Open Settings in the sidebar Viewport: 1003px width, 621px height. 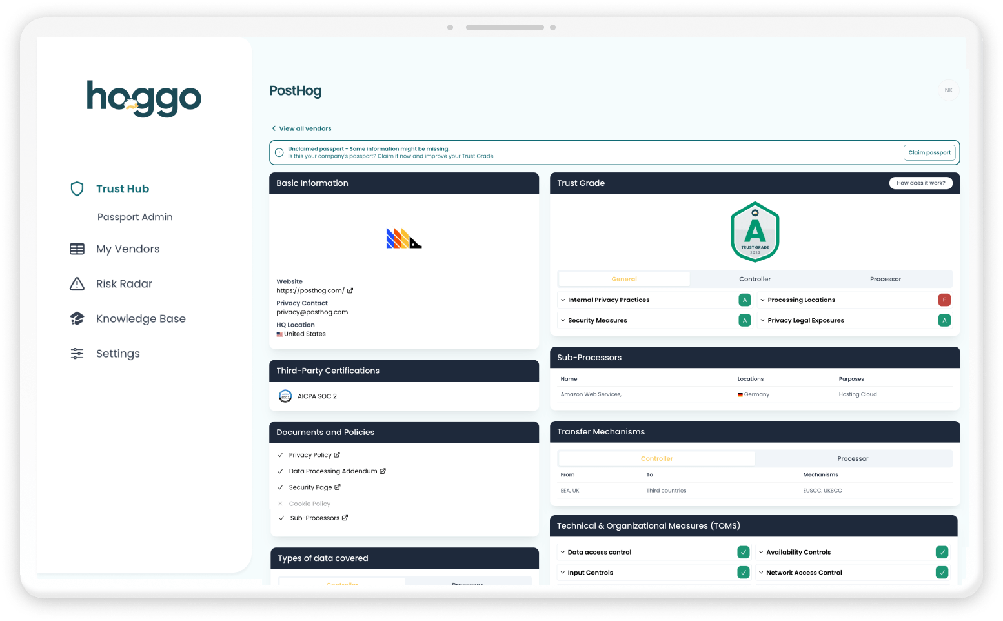(x=118, y=354)
